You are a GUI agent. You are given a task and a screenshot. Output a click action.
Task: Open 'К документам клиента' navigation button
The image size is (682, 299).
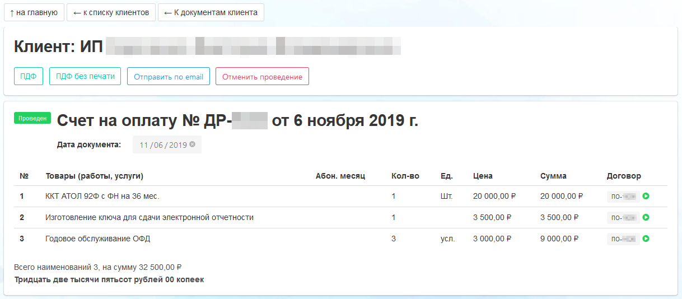[x=211, y=12]
